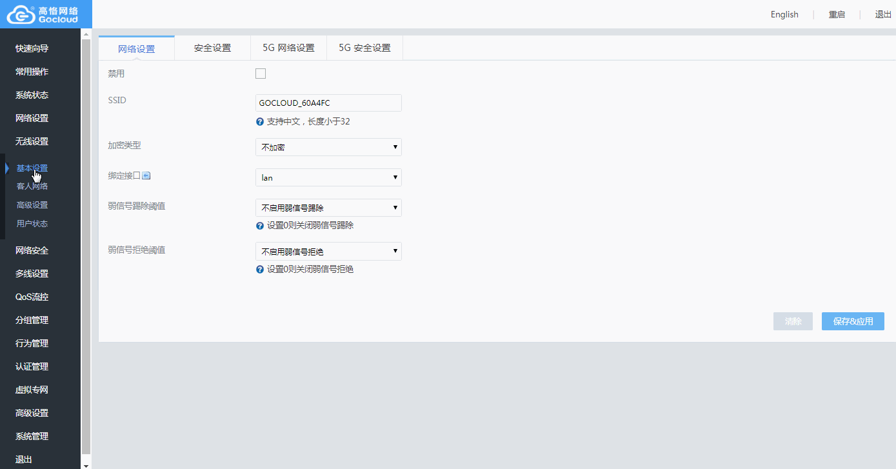Switch to the 安全设置 tab
The height and width of the screenshot is (469, 896).
[x=212, y=48]
